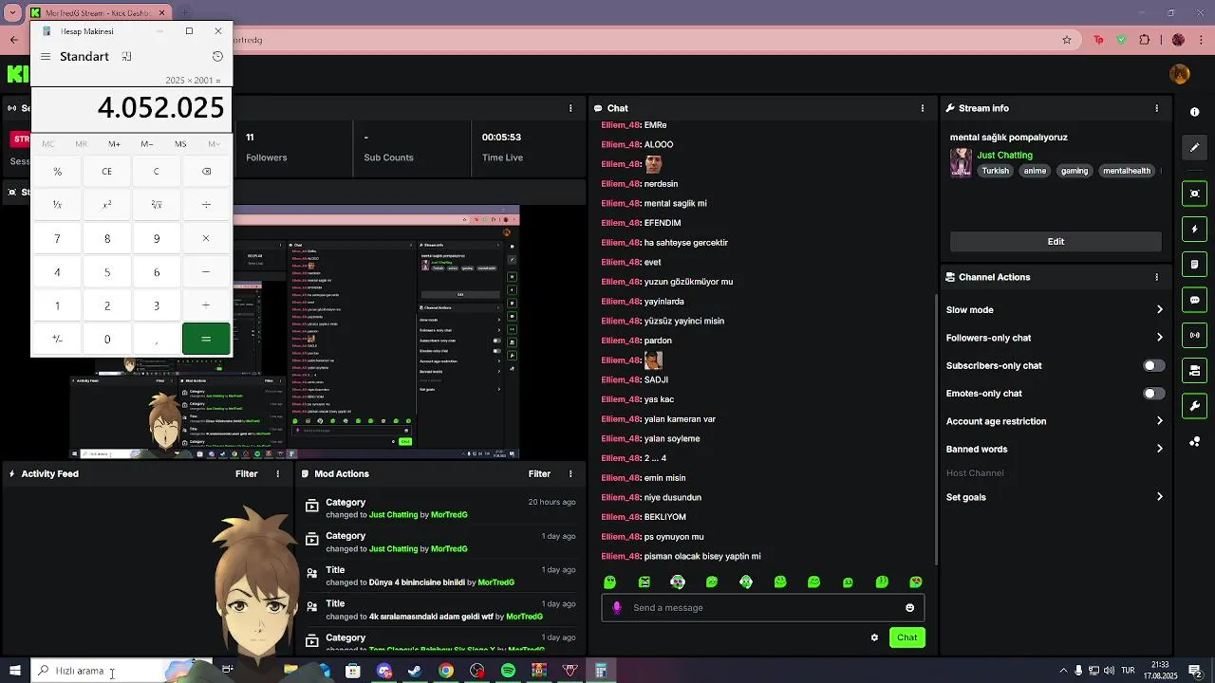Open the calculator navigation hamburger menu
Viewport: 1215px width, 683px height.
(x=45, y=57)
